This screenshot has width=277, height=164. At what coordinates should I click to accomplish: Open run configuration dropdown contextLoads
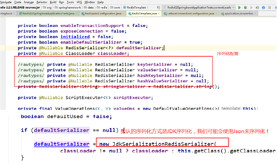(199, 8)
